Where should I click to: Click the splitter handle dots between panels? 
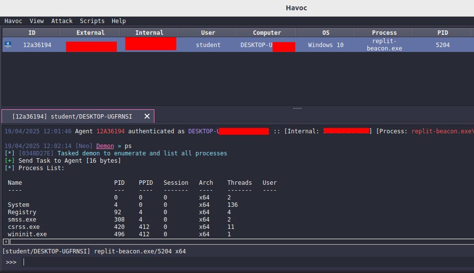297,108
